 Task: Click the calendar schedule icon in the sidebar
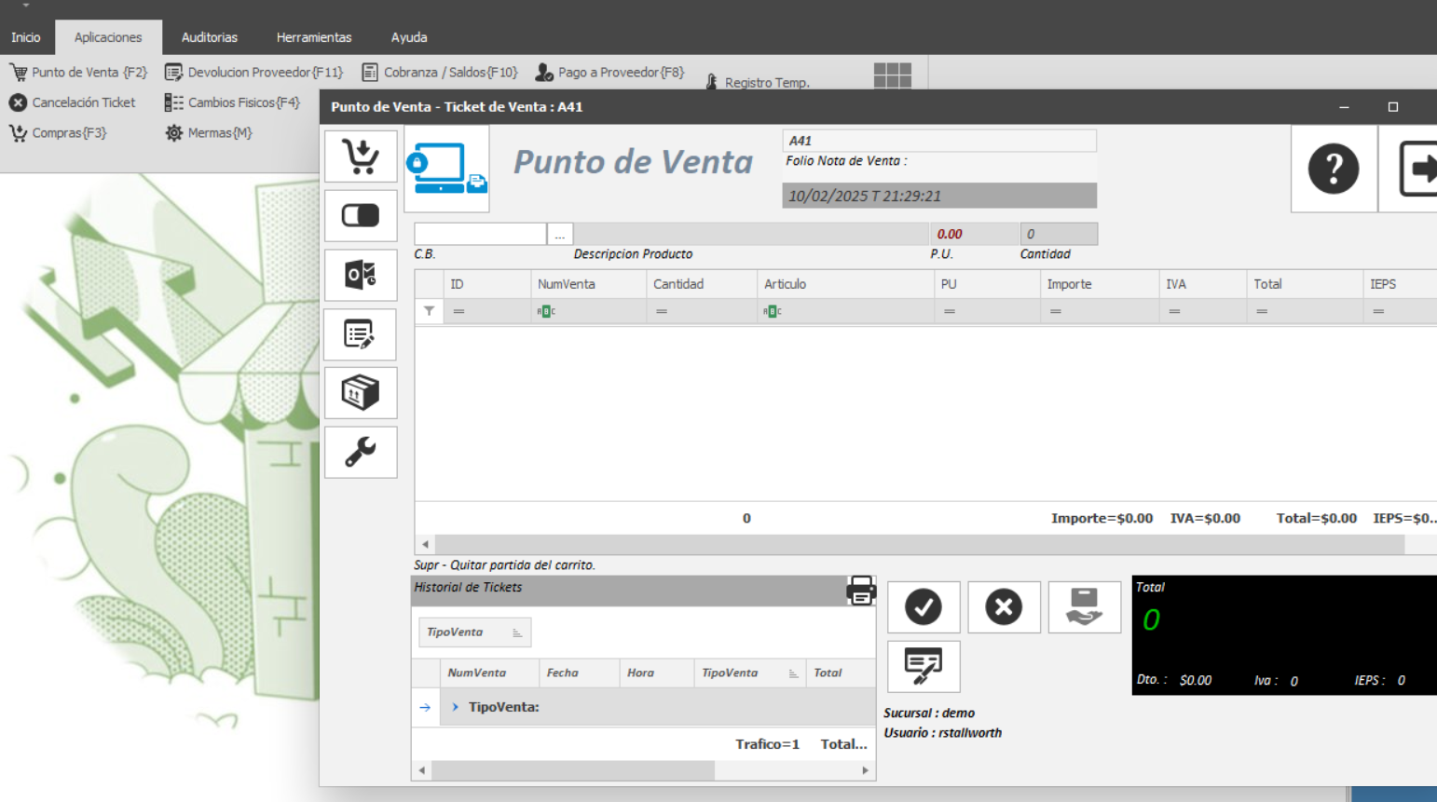(360, 275)
